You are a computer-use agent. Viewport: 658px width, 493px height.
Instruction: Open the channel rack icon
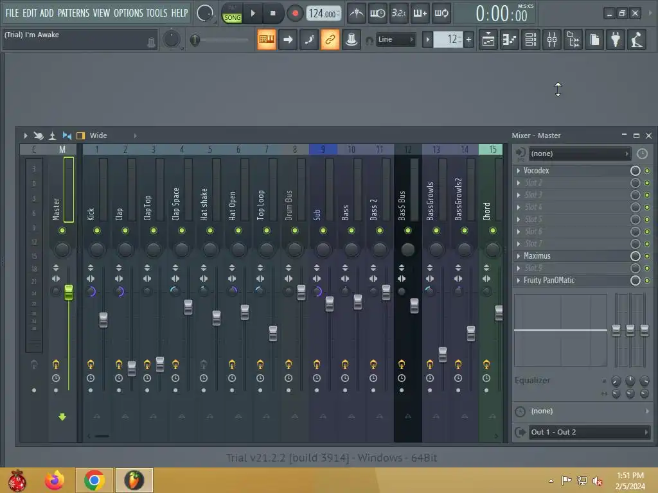[x=531, y=40]
